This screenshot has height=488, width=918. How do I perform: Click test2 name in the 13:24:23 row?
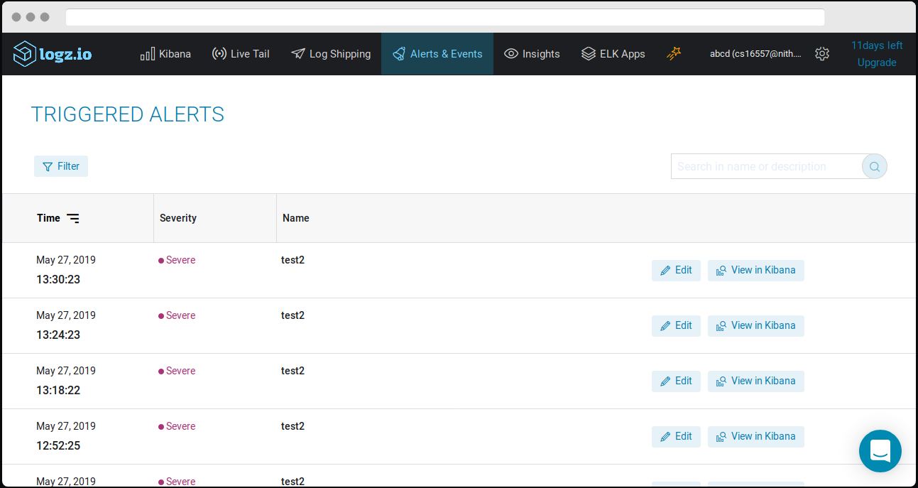[293, 315]
